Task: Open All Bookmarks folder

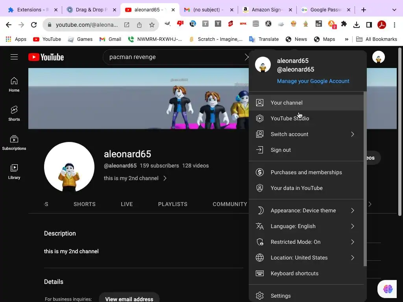Action: click(377, 39)
